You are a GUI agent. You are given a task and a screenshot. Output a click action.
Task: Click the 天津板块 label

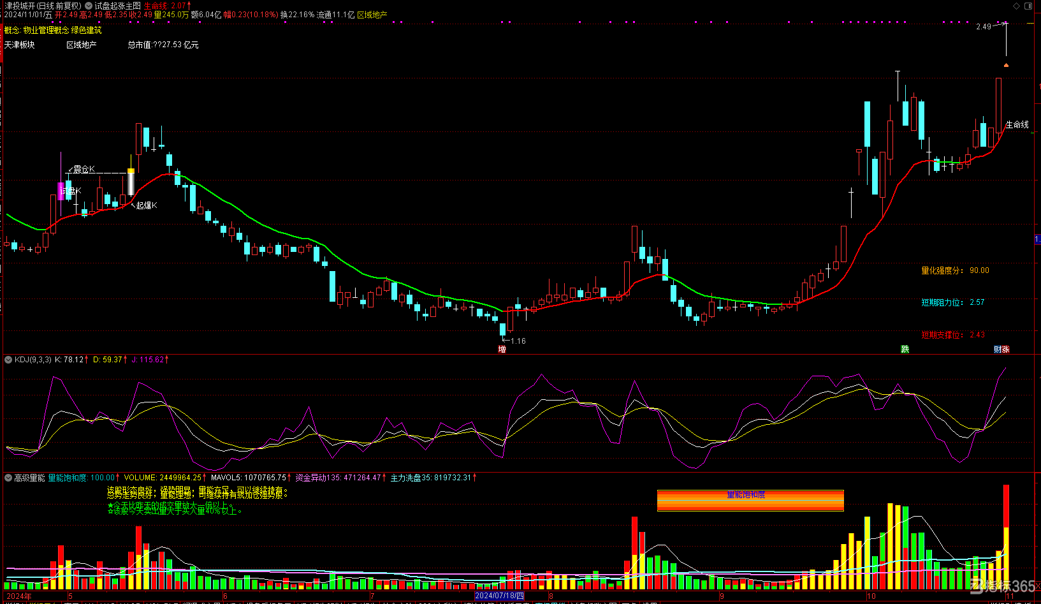(x=20, y=45)
